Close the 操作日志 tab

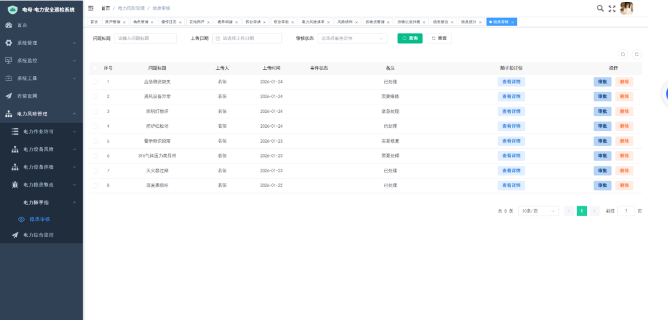(180, 22)
